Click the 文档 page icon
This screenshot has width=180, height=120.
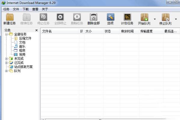(16, 42)
